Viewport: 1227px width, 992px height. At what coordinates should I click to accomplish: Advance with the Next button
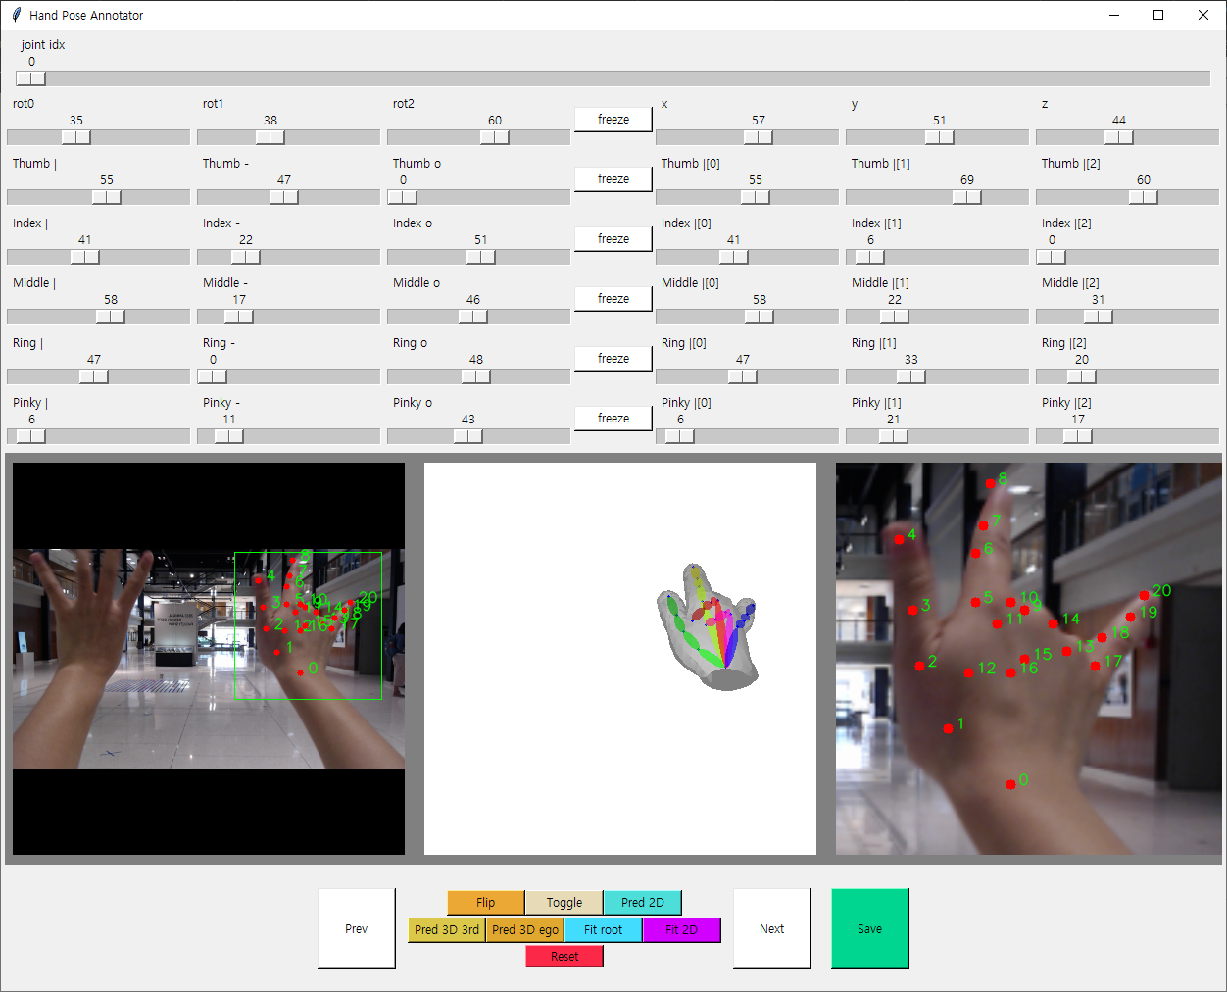click(771, 928)
